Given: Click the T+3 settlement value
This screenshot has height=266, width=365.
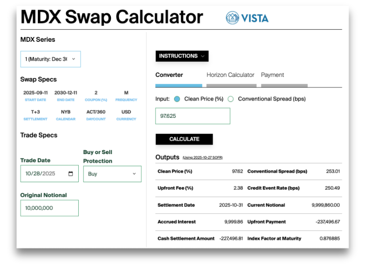Looking at the screenshot, I should coord(35,112).
